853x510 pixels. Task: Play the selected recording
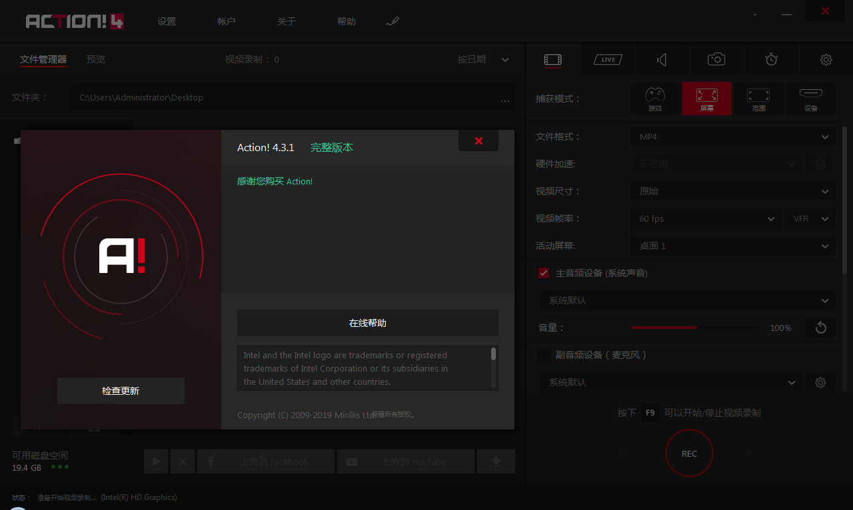(x=156, y=461)
